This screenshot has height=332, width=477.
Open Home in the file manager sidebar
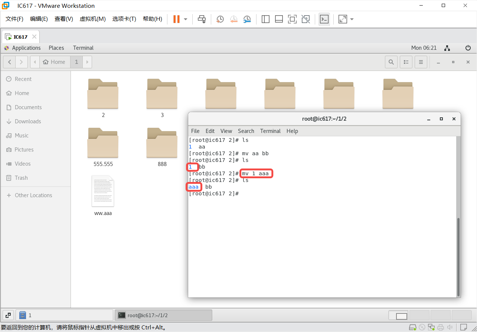(35, 93)
